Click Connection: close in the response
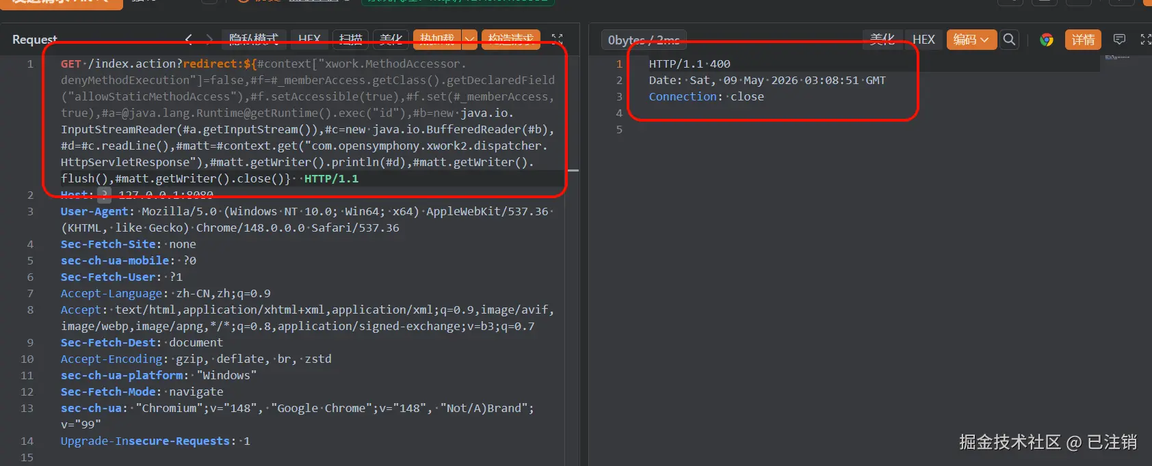Viewport: 1152px width, 466px height. (706, 96)
